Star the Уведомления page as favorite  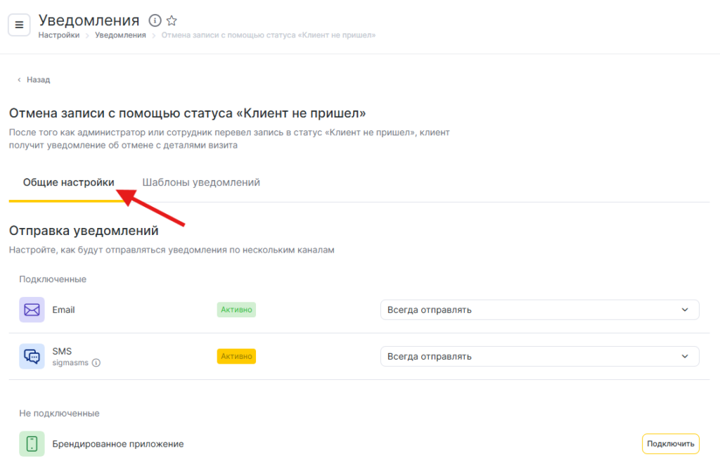172,20
